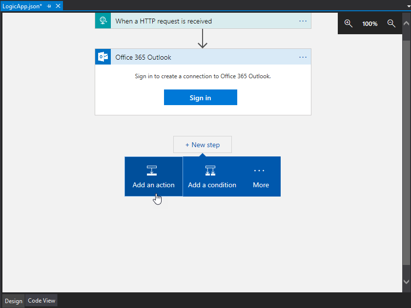This screenshot has width=411, height=308.
Task: Click the 100% zoom level indicator
Action: (x=370, y=23)
